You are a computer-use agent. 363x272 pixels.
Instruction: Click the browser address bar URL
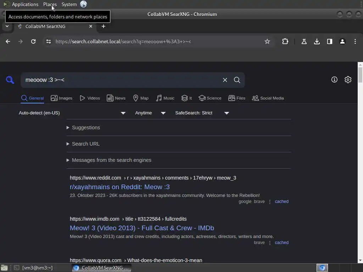[123, 41]
